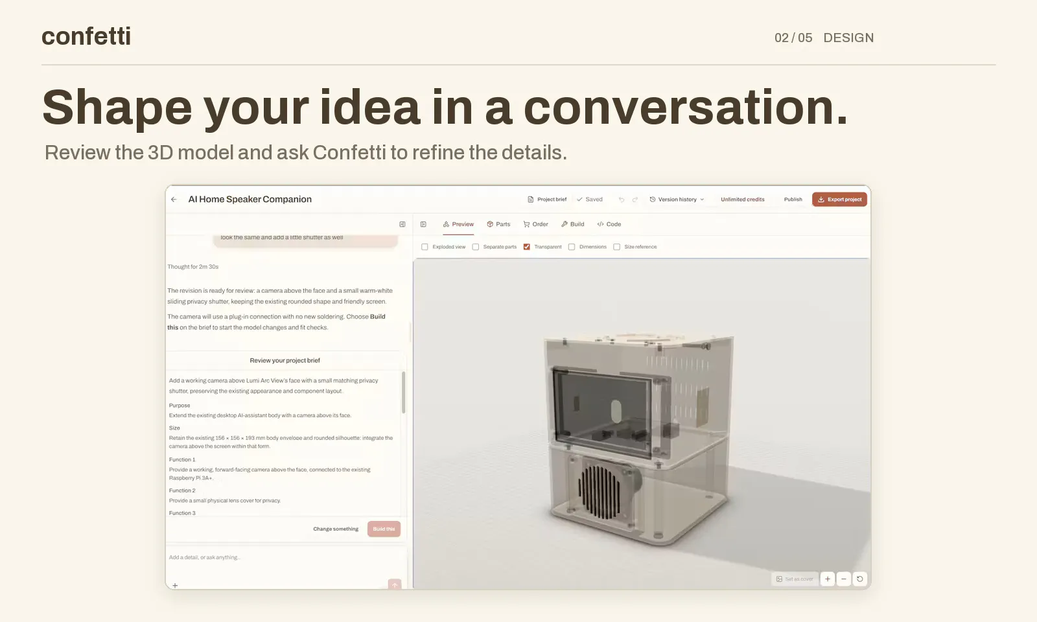Click the Export project button
The image size is (1037, 622).
coord(840,200)
